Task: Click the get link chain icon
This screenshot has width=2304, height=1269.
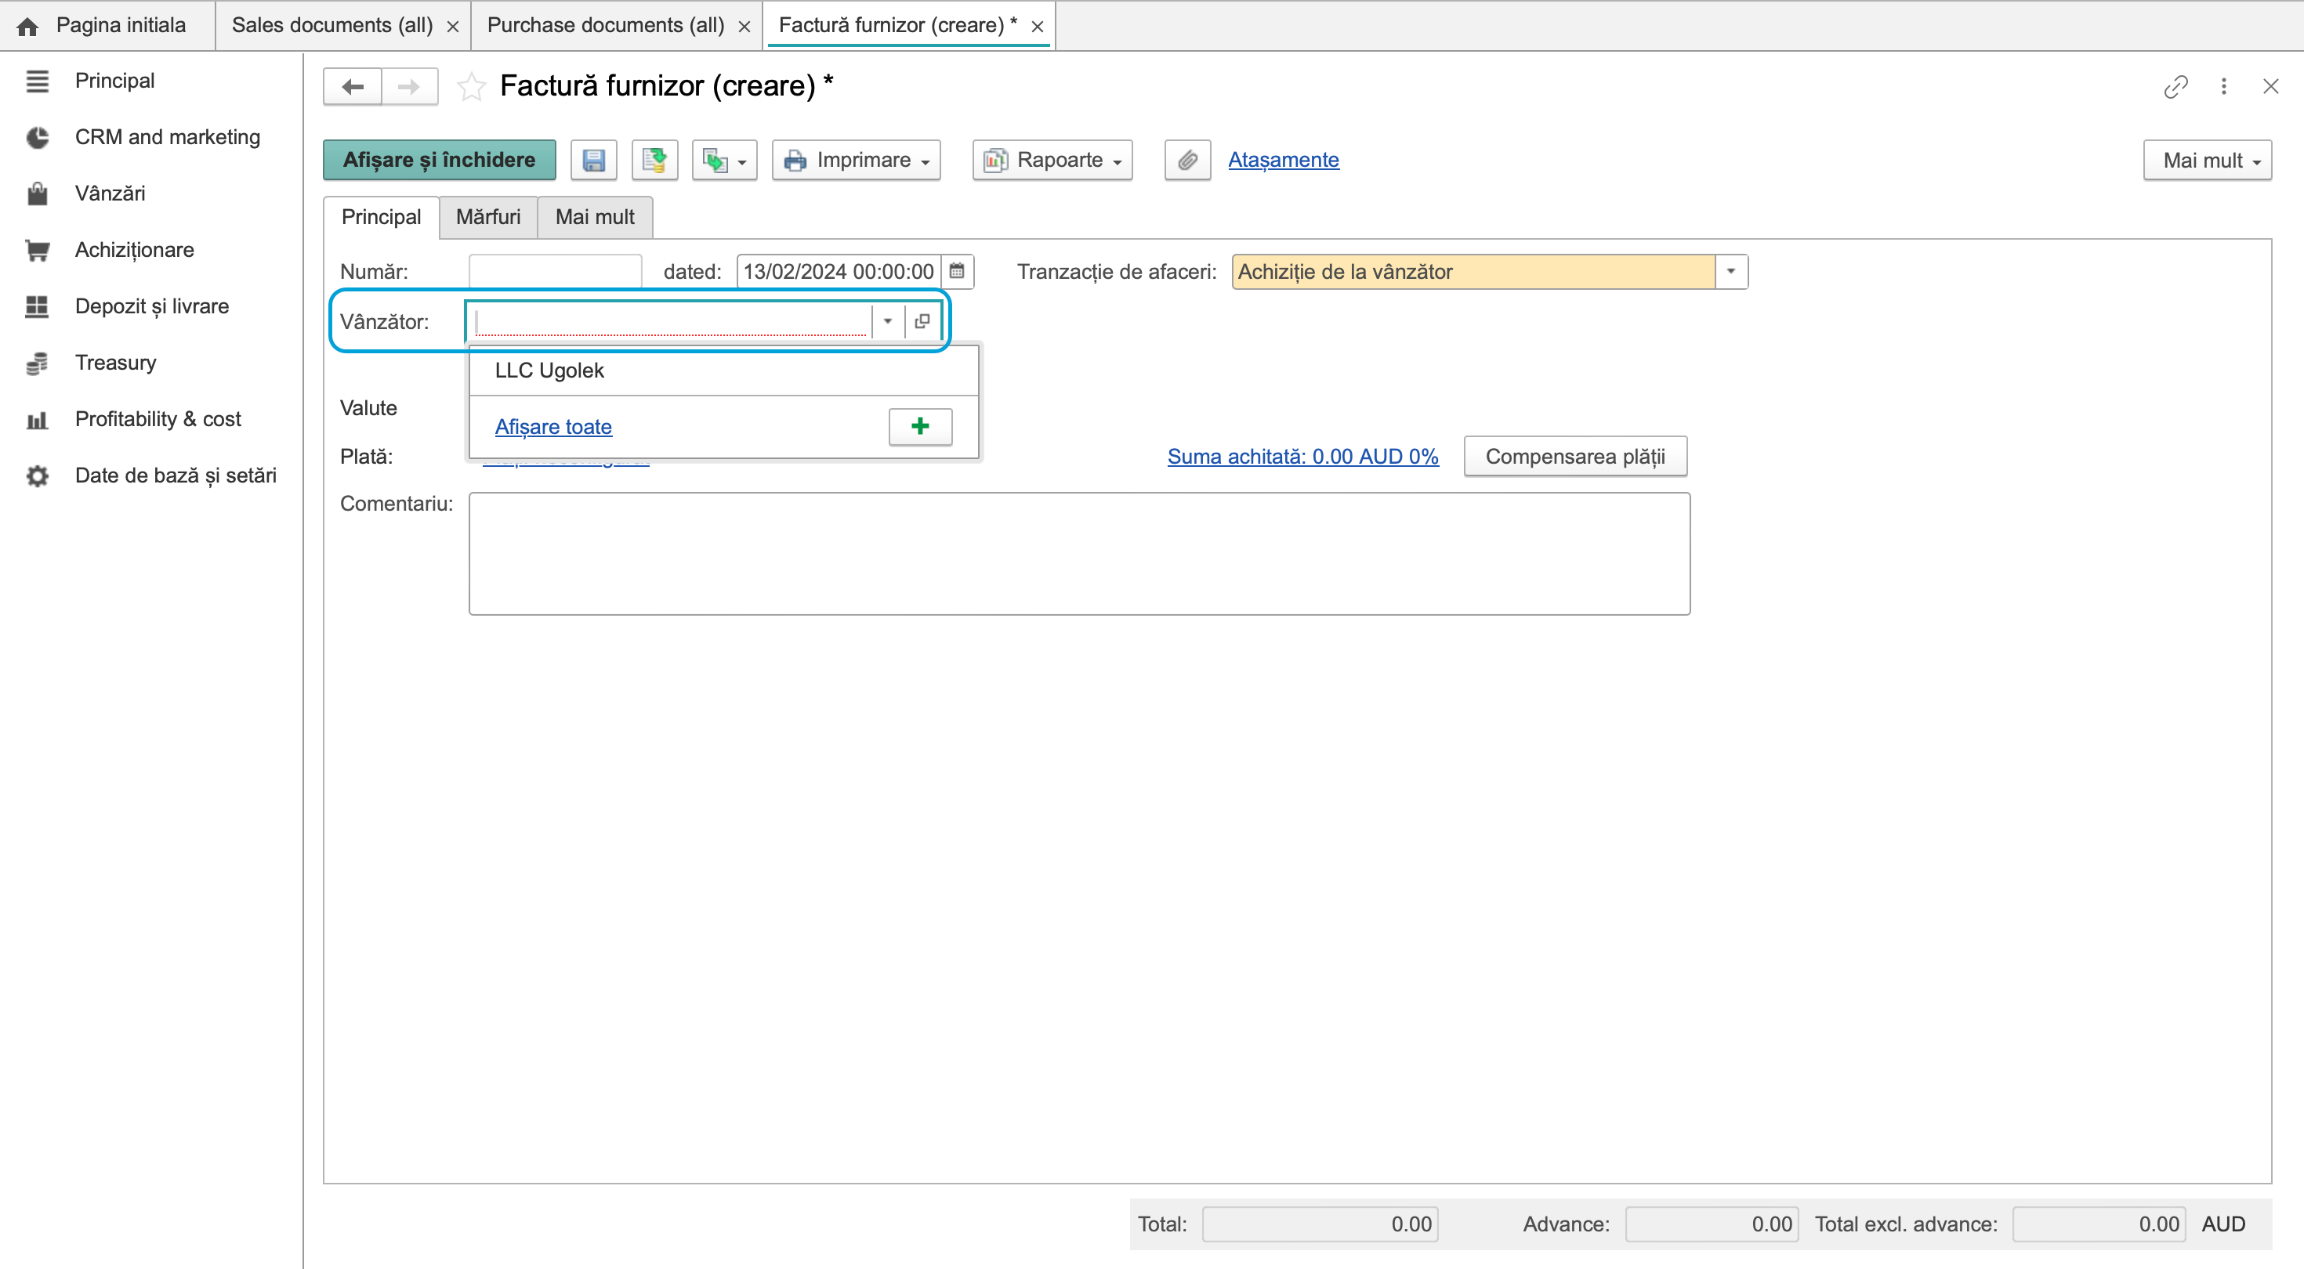Action: tap(2175, 87)
